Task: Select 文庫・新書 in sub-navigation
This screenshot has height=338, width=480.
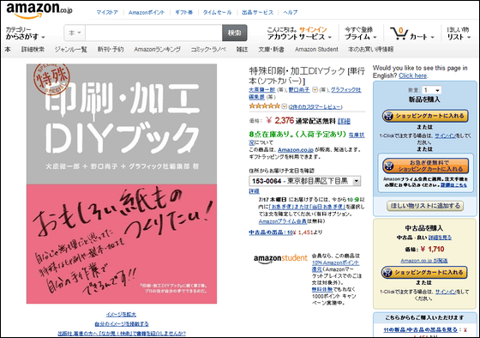Action: click(271, 49)
